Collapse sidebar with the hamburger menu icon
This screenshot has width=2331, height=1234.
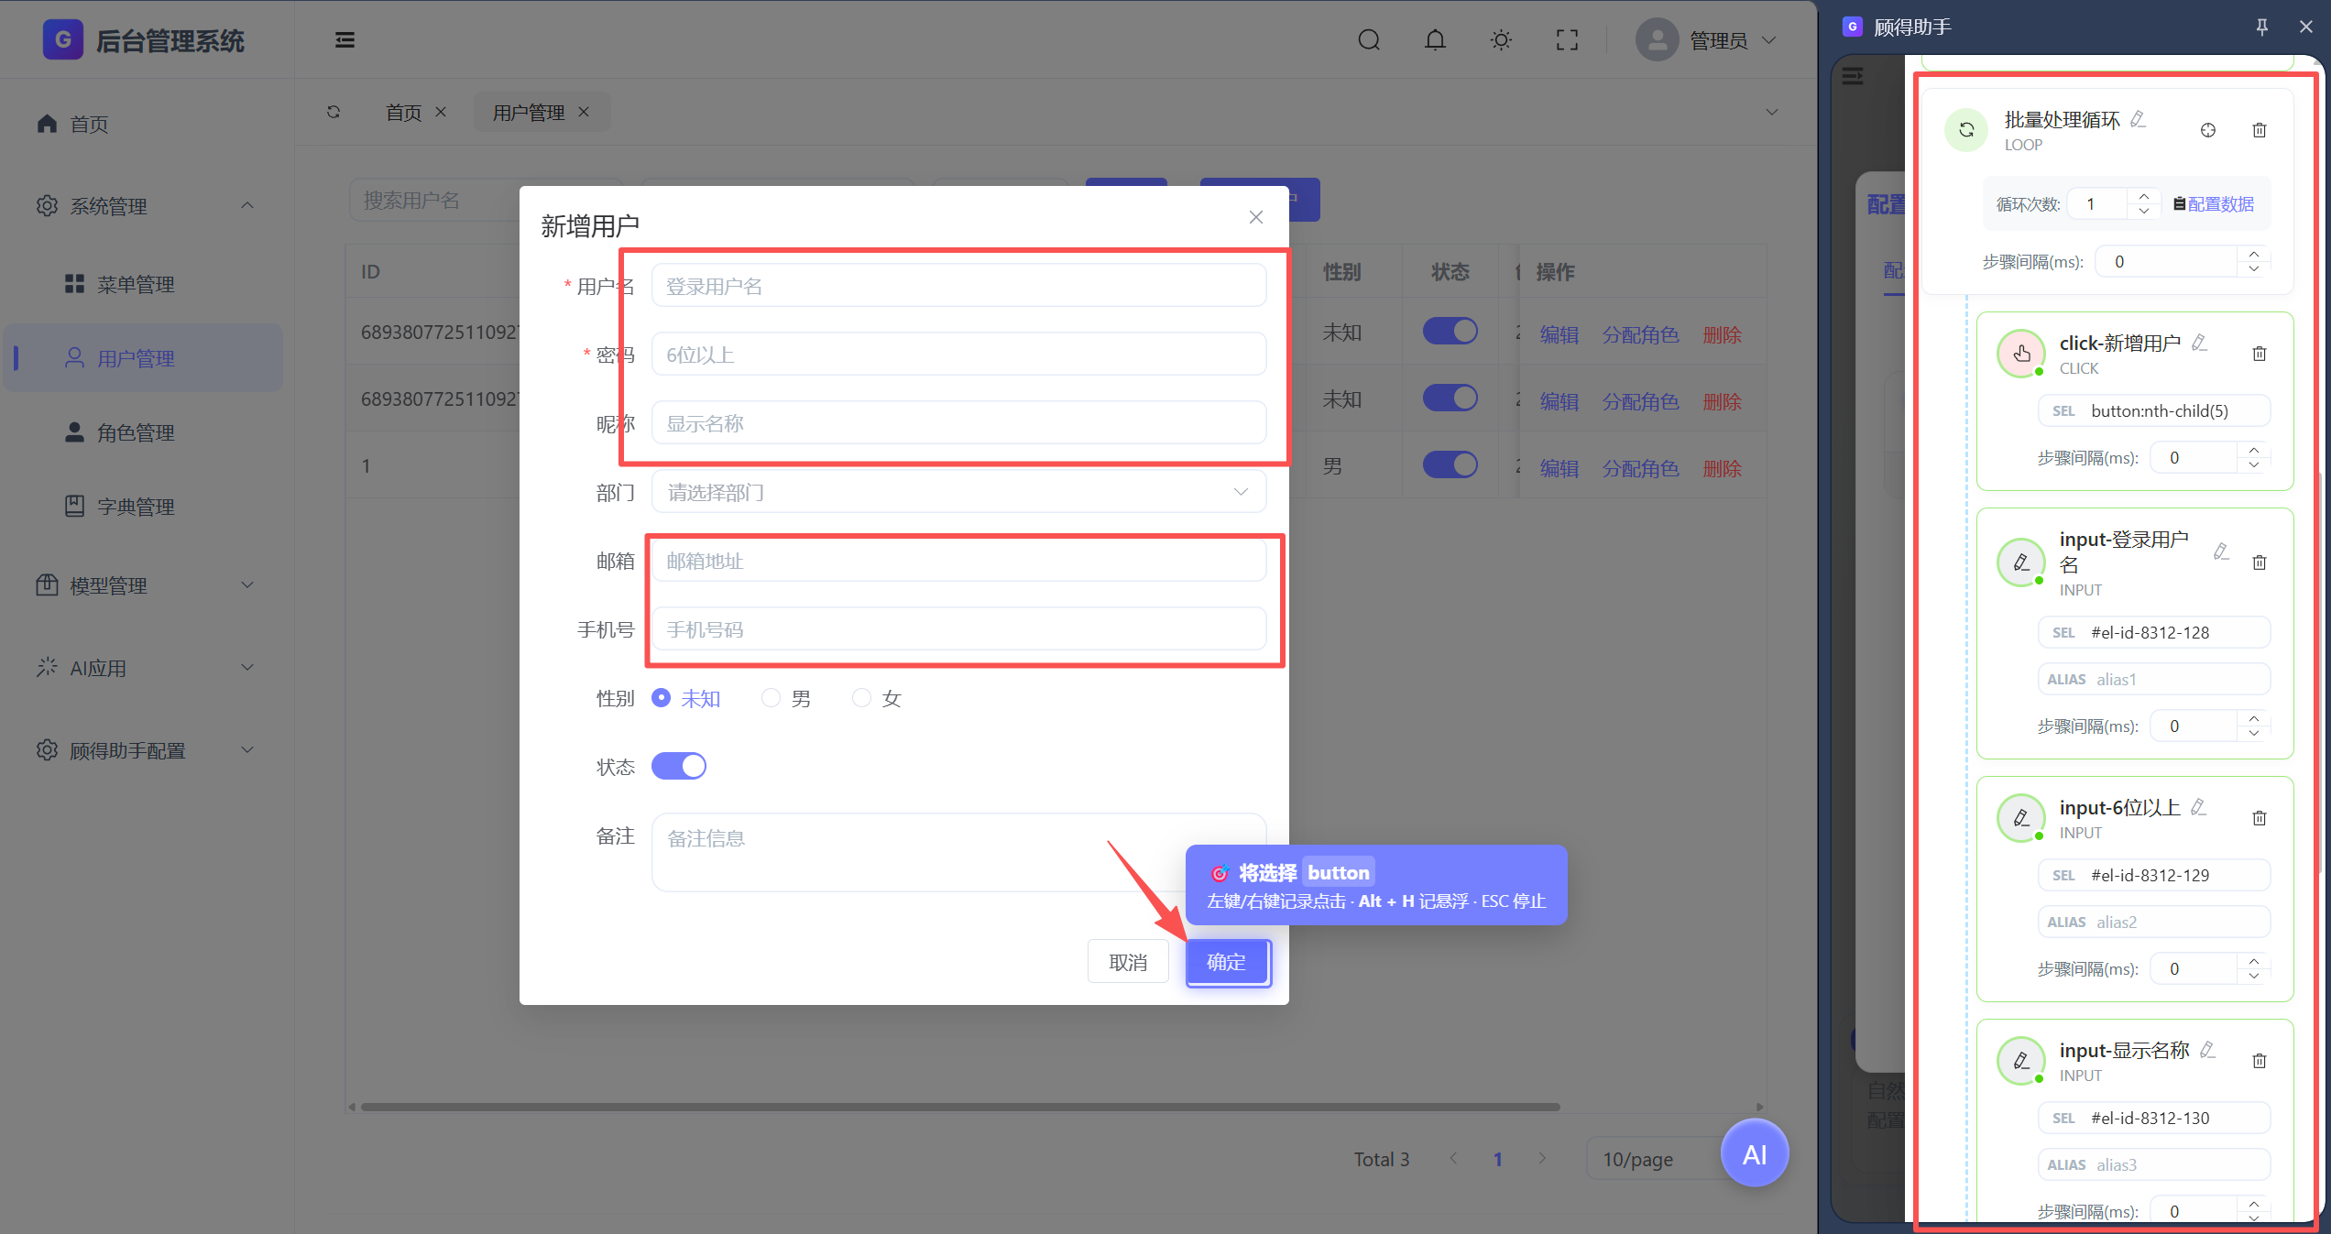[345, 40]
